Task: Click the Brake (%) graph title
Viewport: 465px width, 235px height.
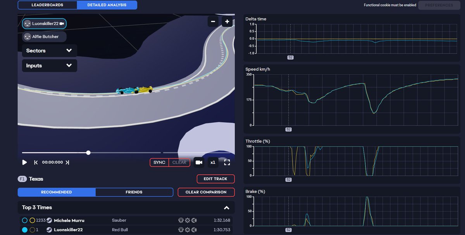Action: (255, 192)
